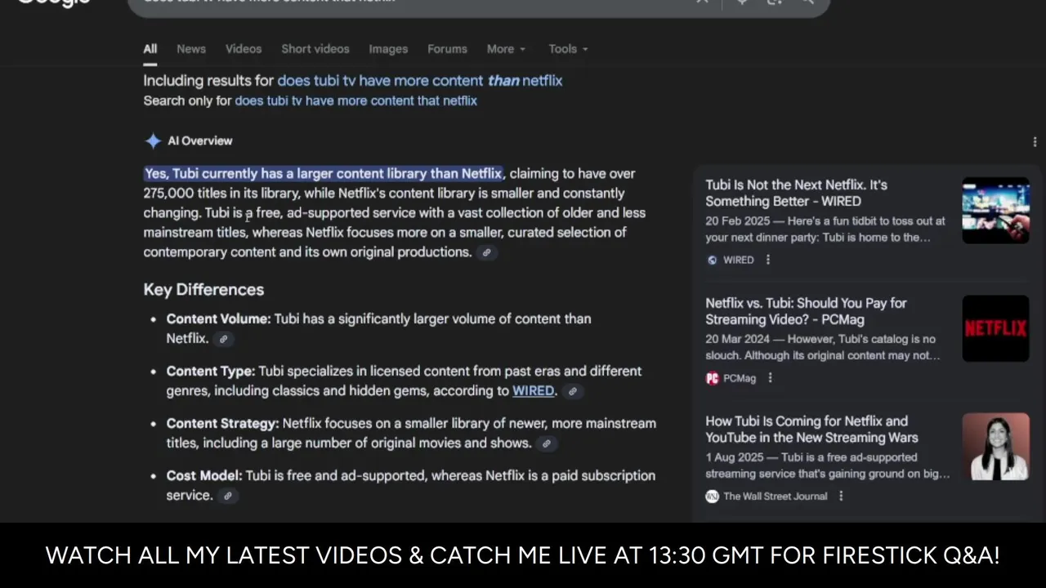Click the 'AI Overview' label
The height and width of the screenshot is (588, 1046).
click(200, 141)
